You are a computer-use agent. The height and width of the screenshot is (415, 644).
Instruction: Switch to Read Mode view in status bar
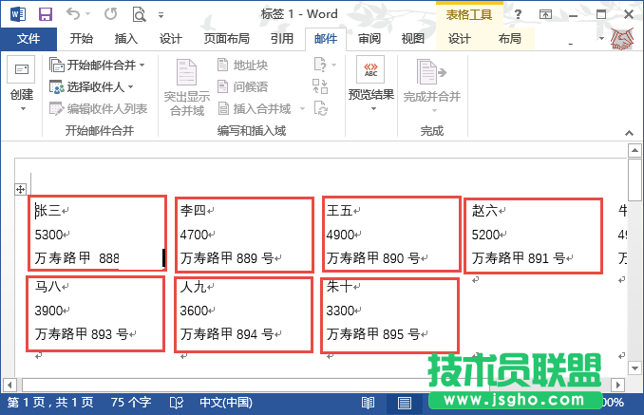[x=368, y=404]
